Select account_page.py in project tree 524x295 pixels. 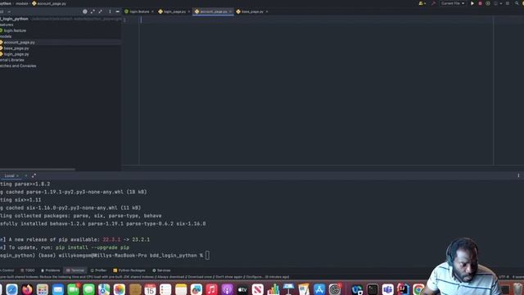coord(19,43)
